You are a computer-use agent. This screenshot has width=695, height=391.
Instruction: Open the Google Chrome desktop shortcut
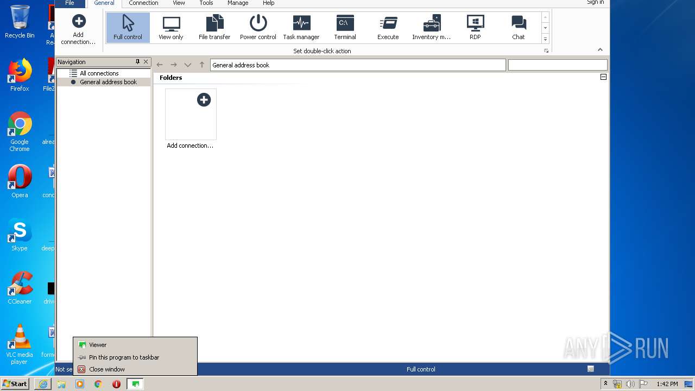pos(20,132)
